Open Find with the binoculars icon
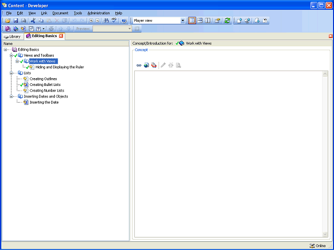This screenshot has height=250, width=334. (x=106, y=21)
